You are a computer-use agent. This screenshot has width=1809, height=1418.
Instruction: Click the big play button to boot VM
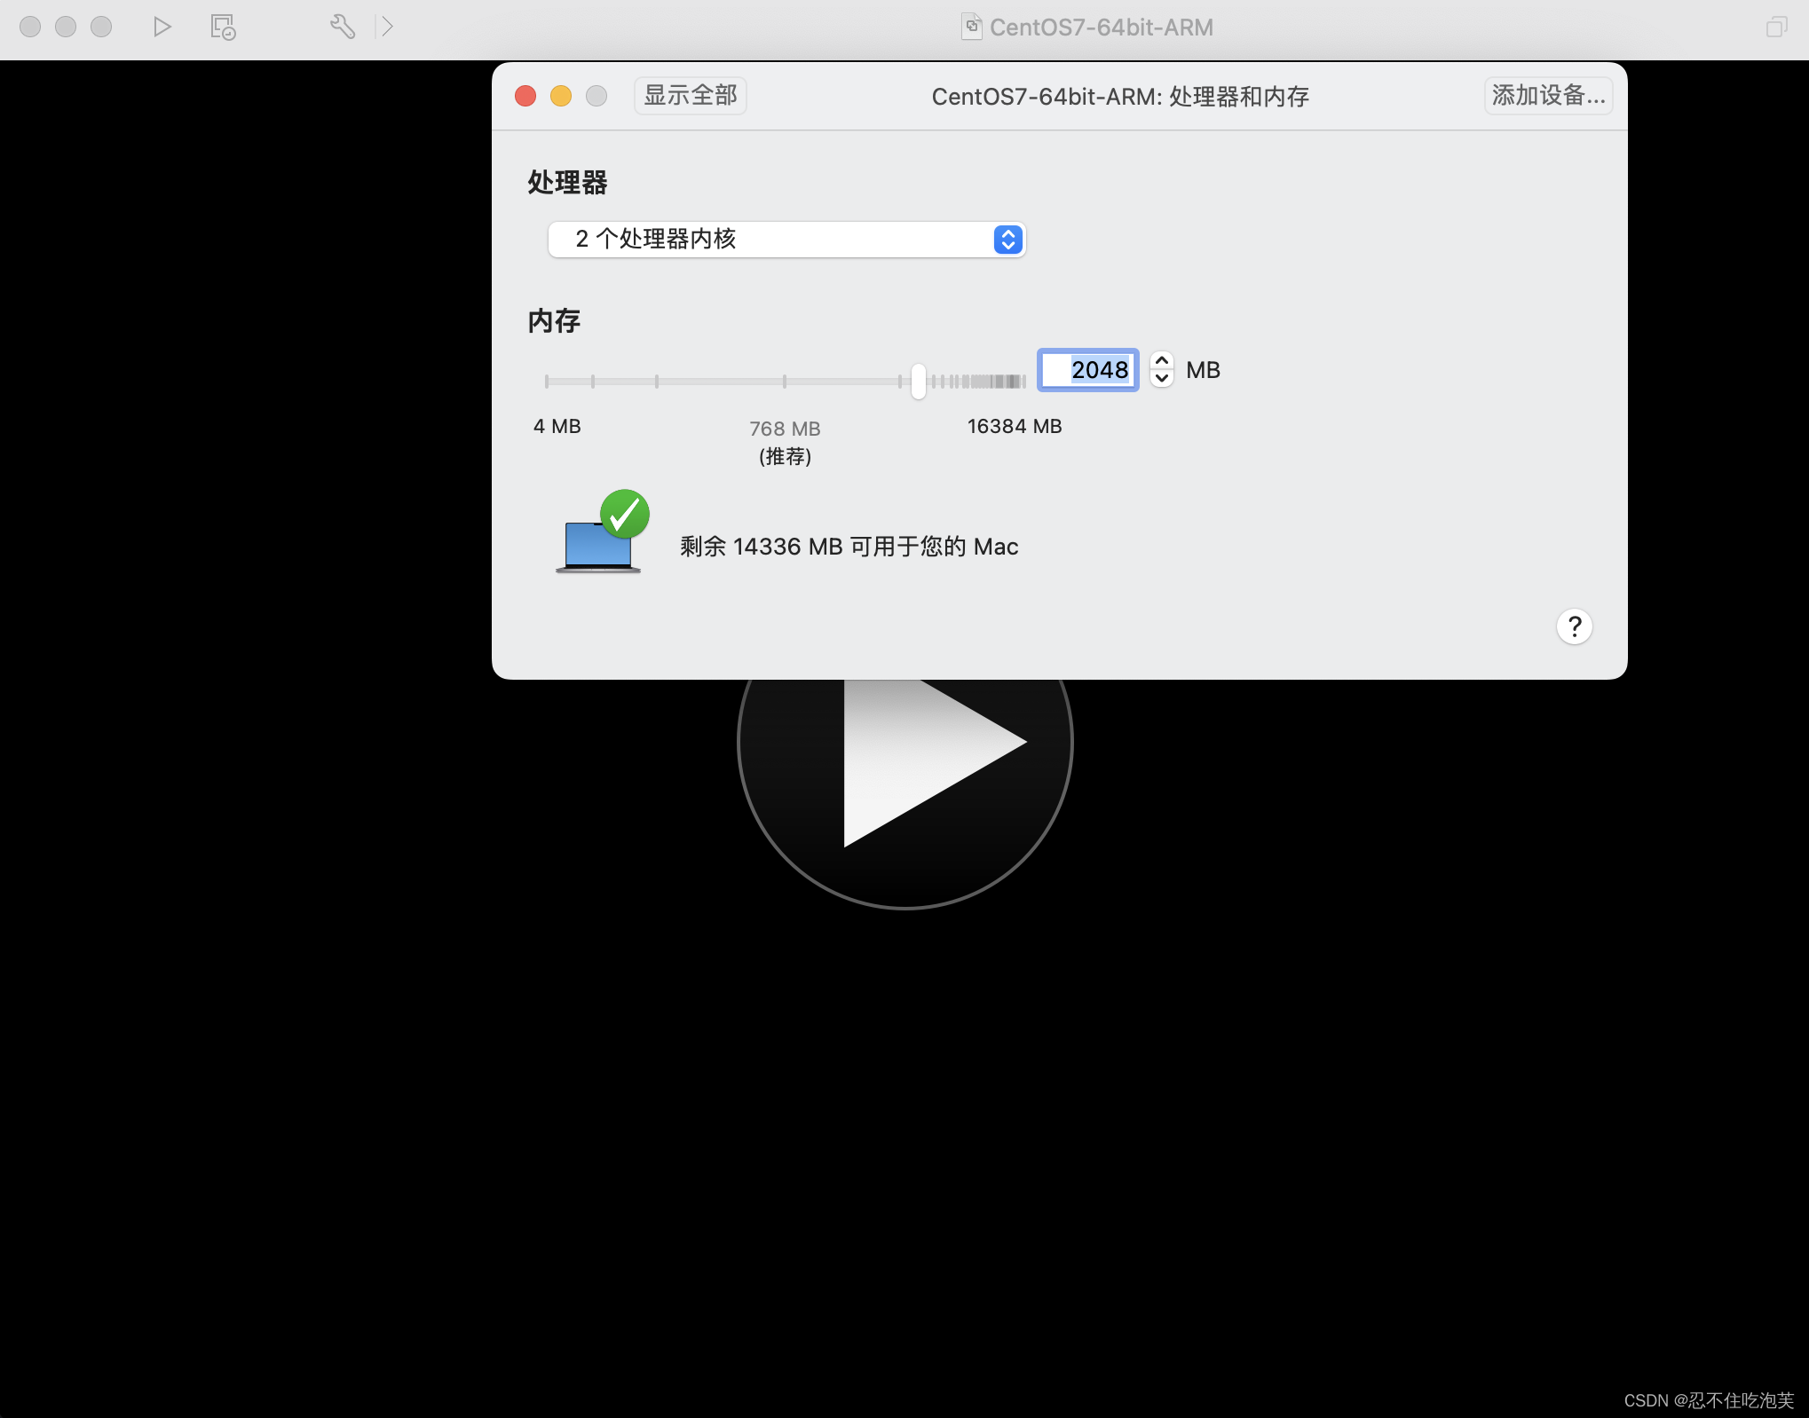click(x=905, y=763)
